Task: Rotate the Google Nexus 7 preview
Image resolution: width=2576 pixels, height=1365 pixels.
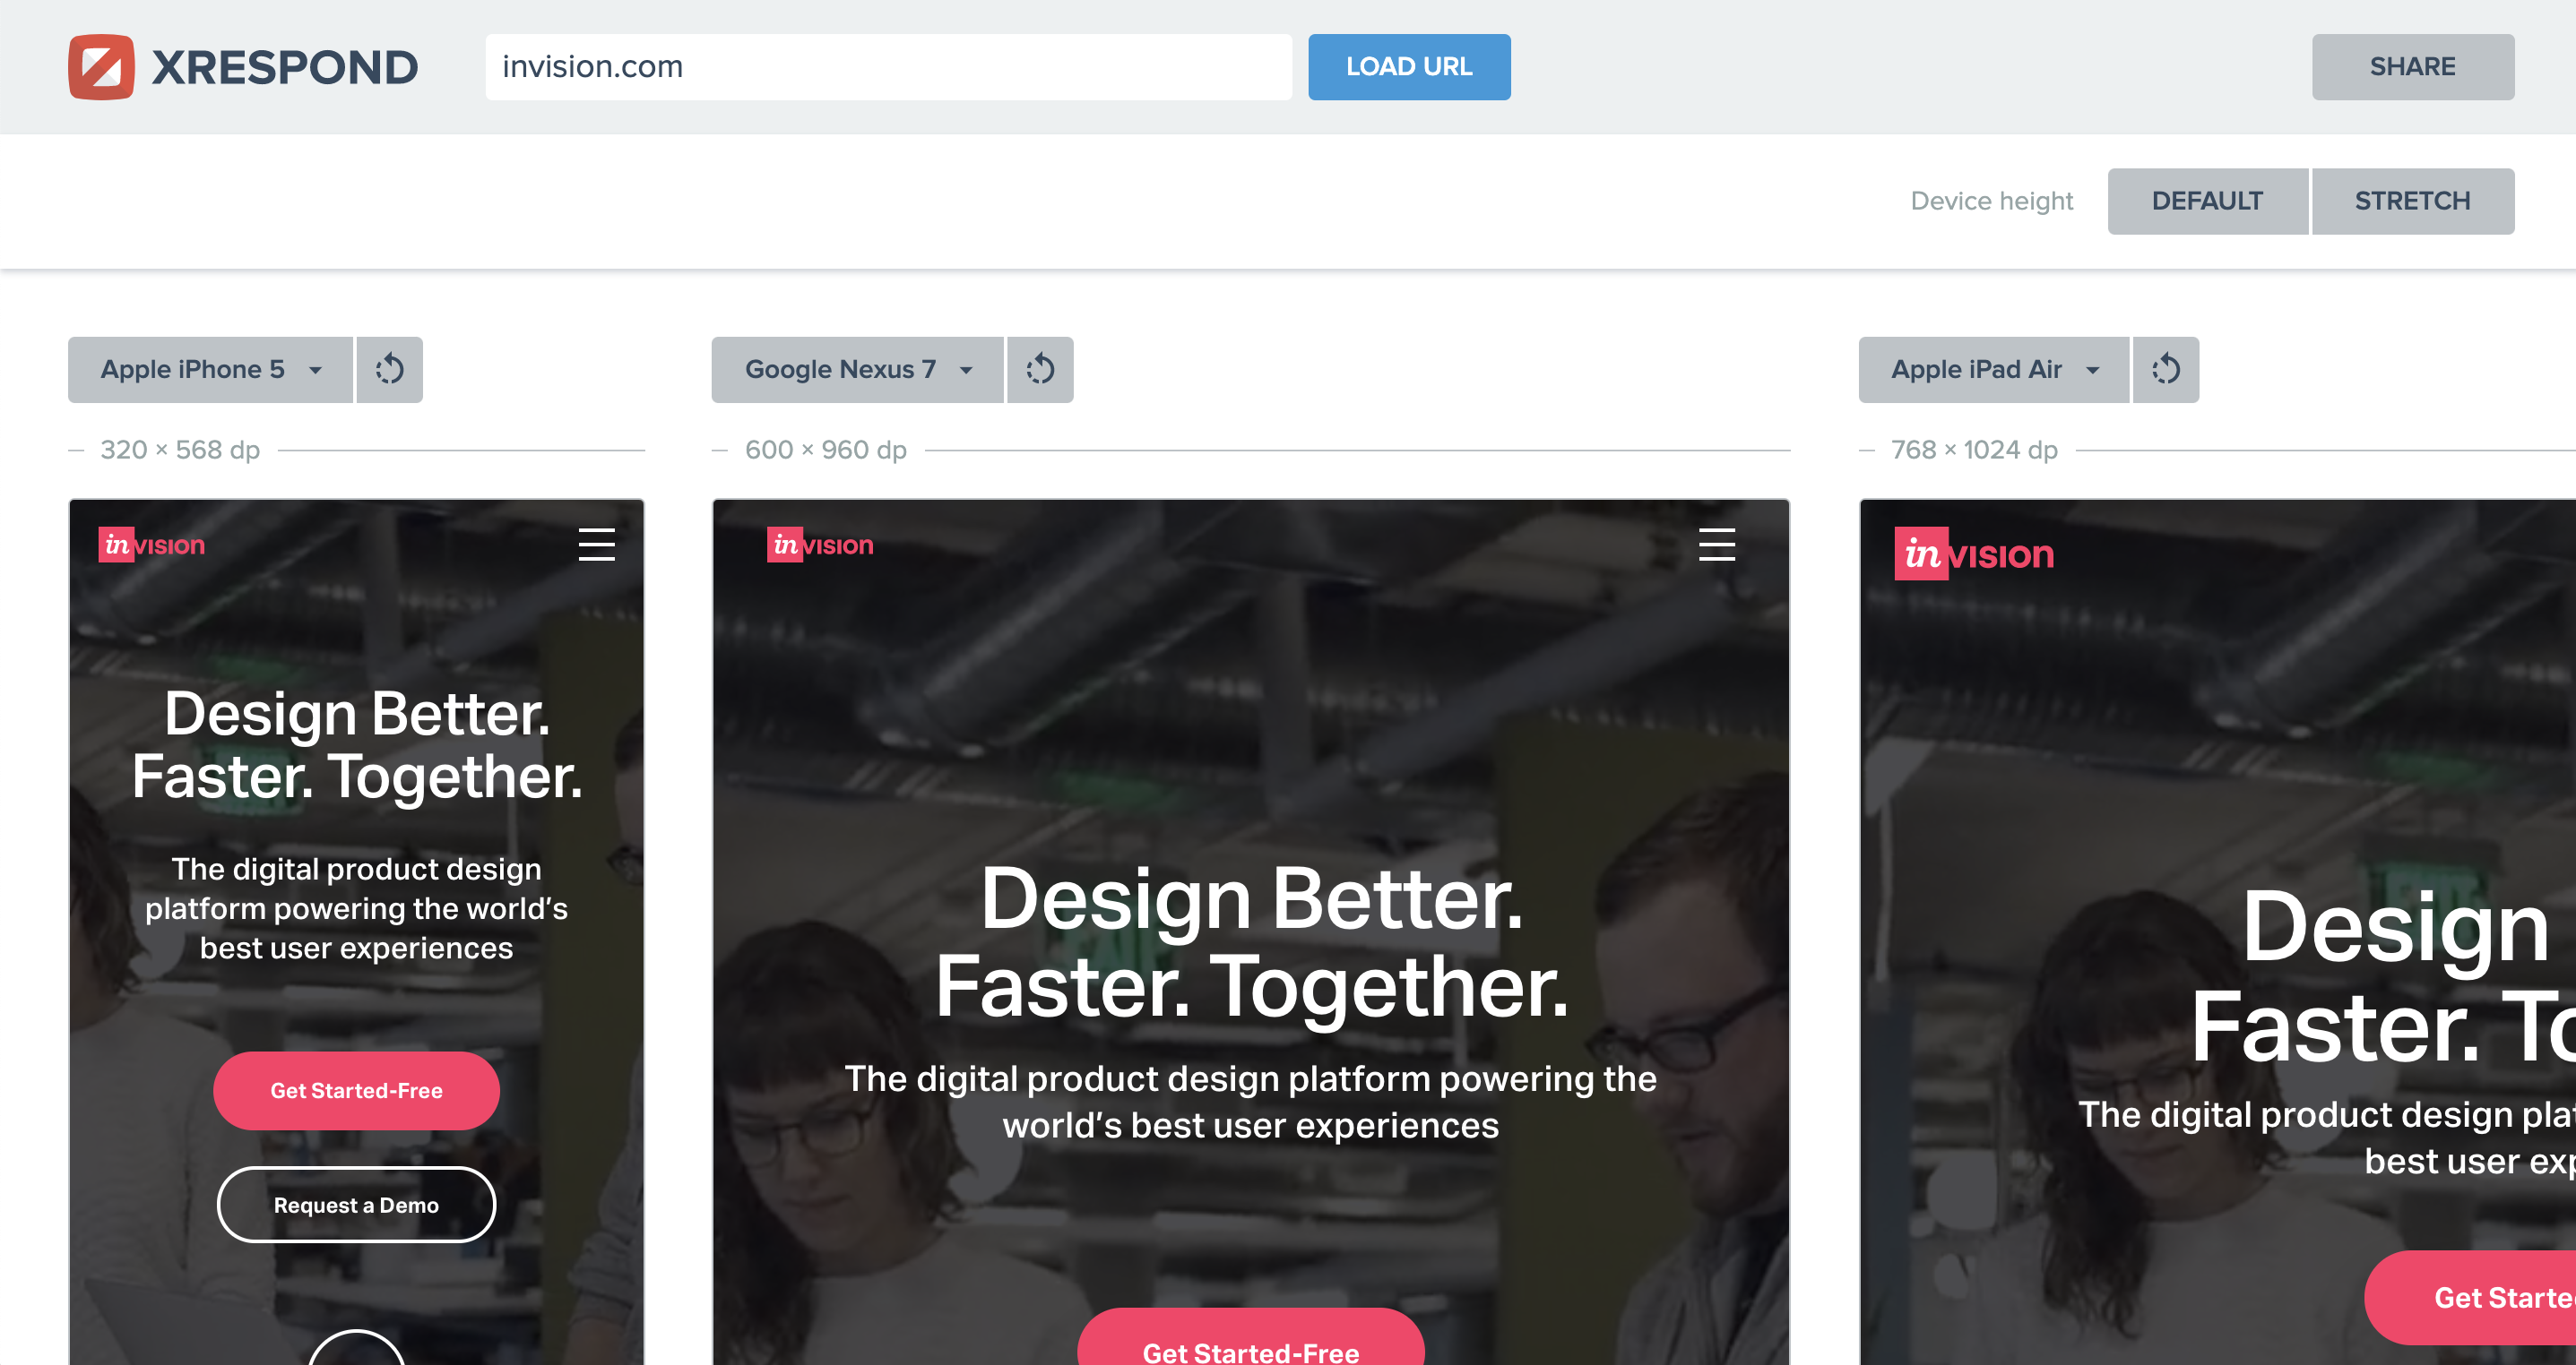Action: click(1040, 370)
